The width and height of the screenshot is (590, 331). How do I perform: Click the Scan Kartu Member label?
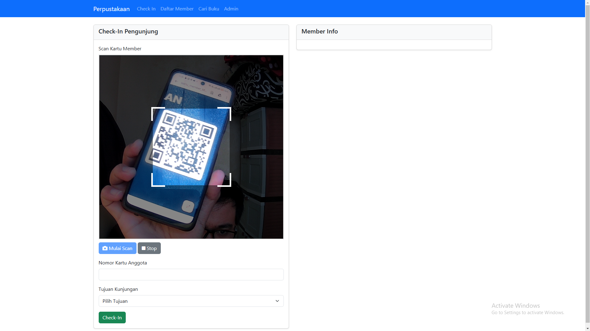(x=120, y=49)
